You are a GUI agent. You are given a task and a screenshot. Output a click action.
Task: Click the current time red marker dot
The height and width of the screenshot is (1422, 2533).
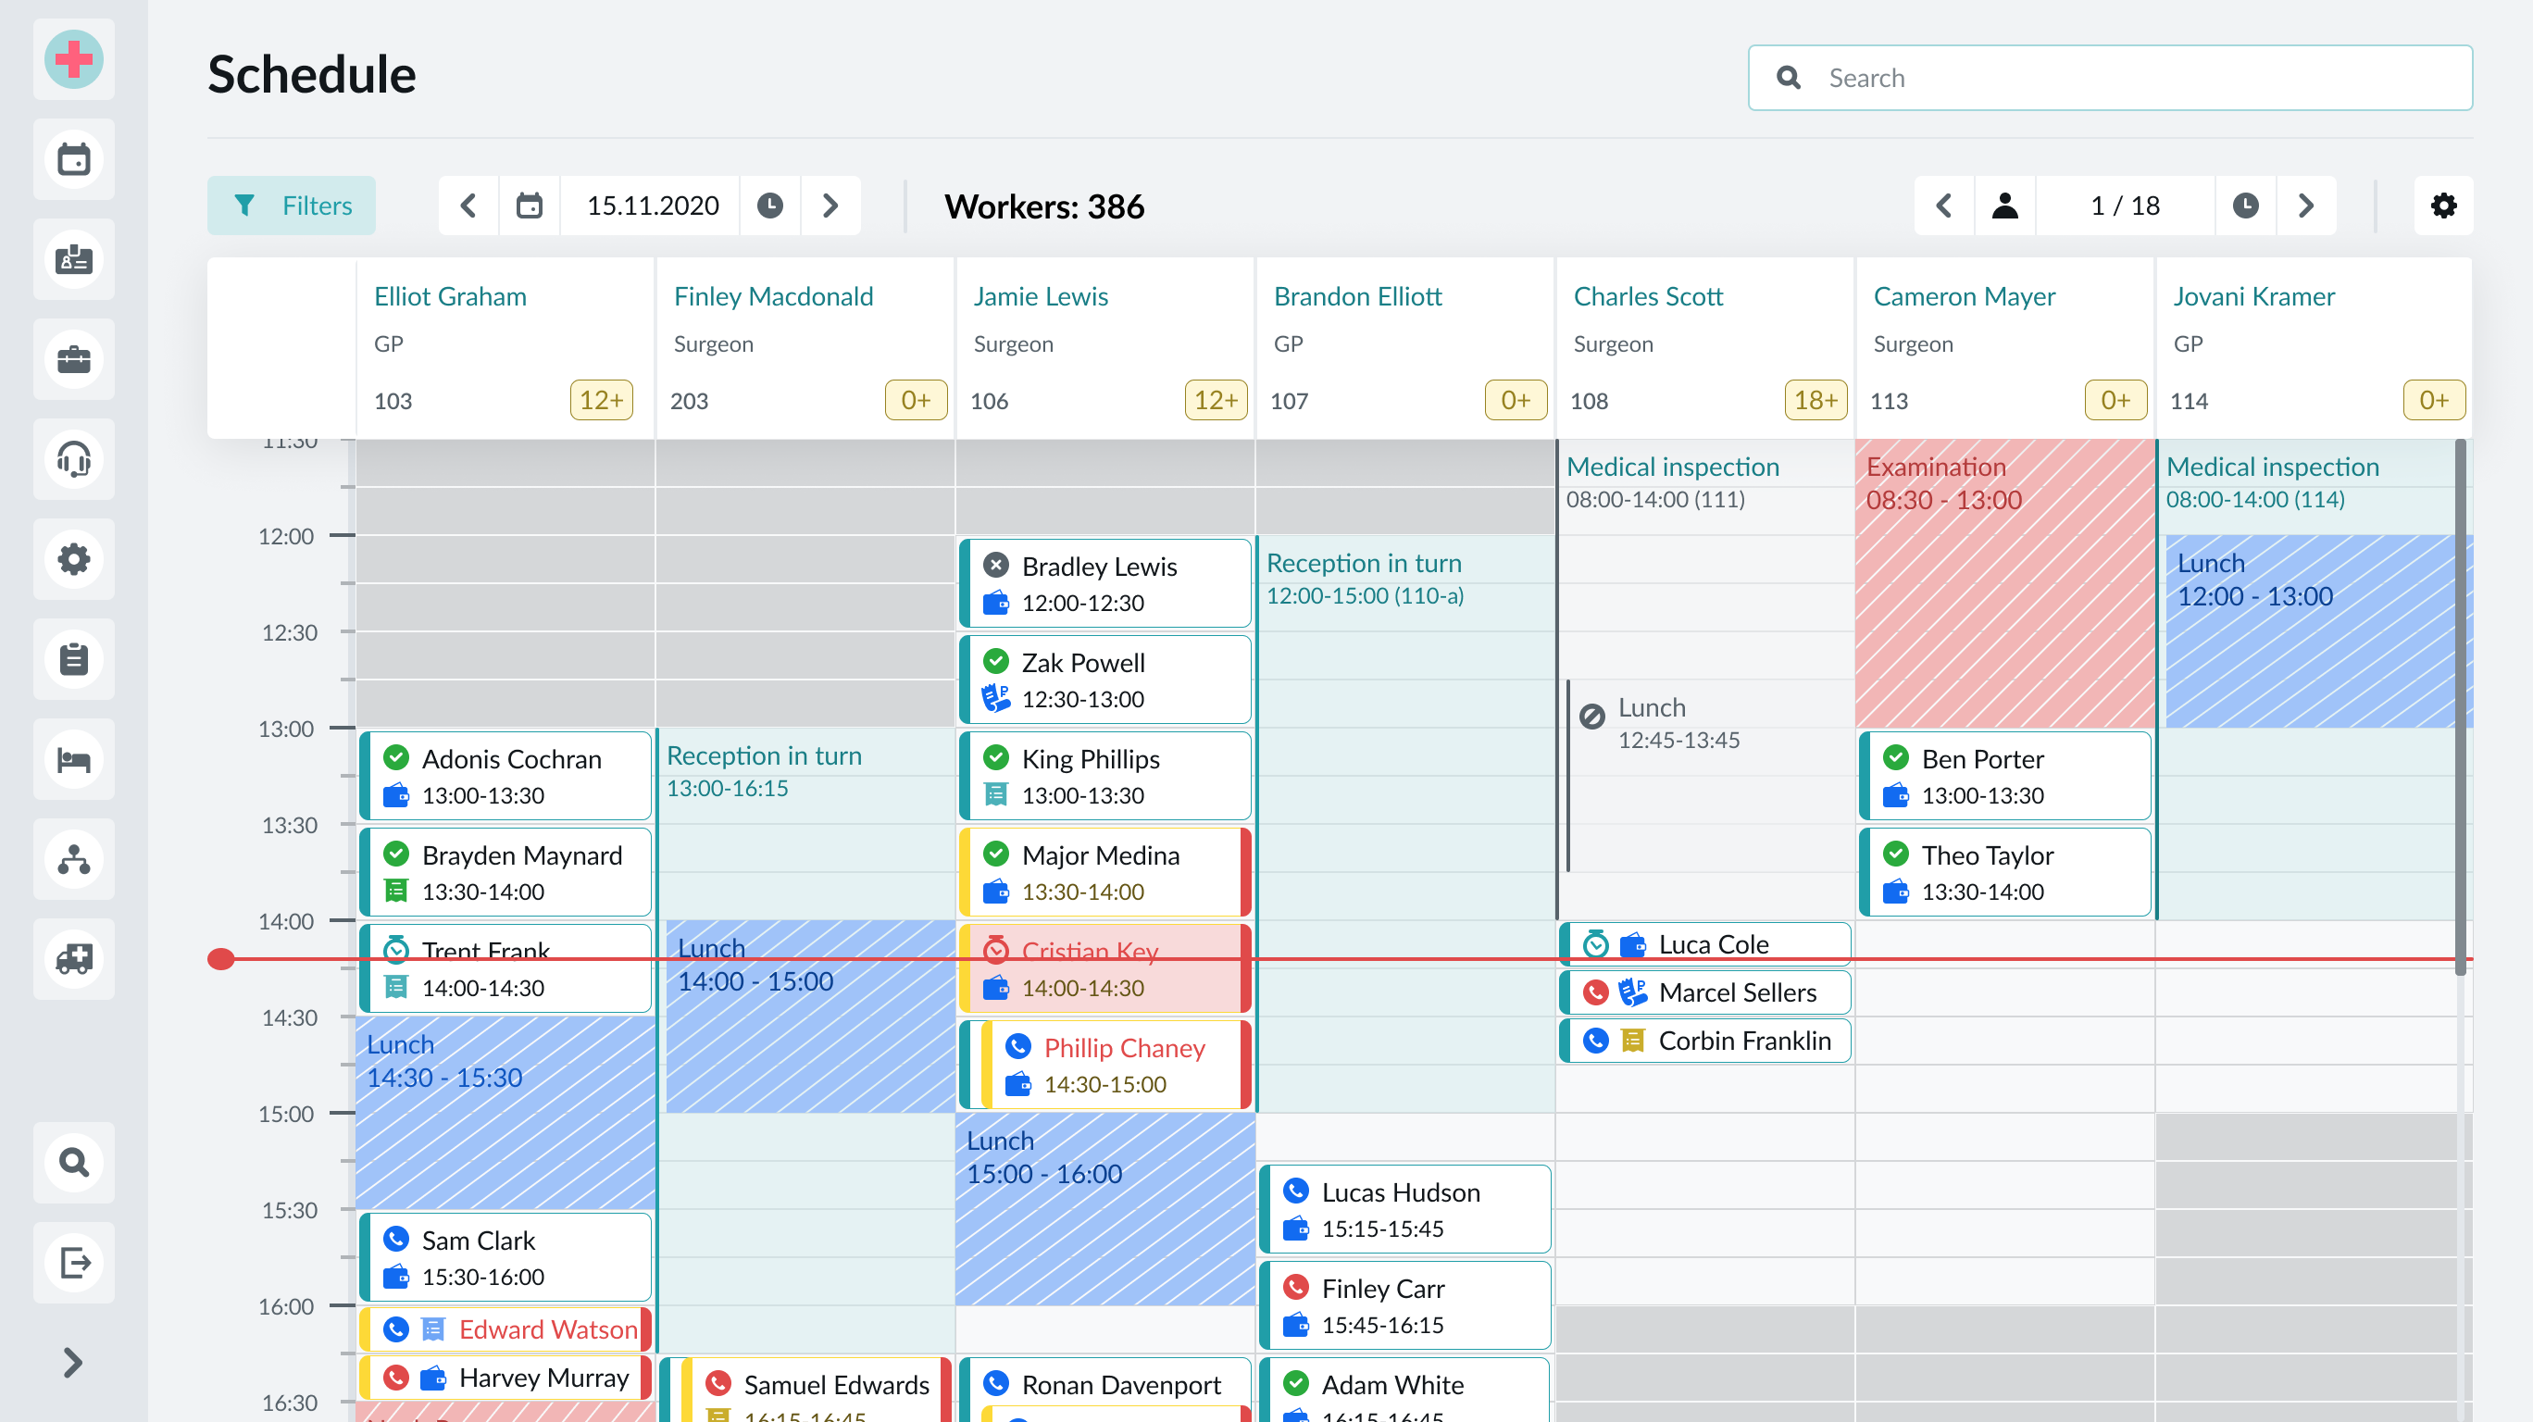click(221, 959)
